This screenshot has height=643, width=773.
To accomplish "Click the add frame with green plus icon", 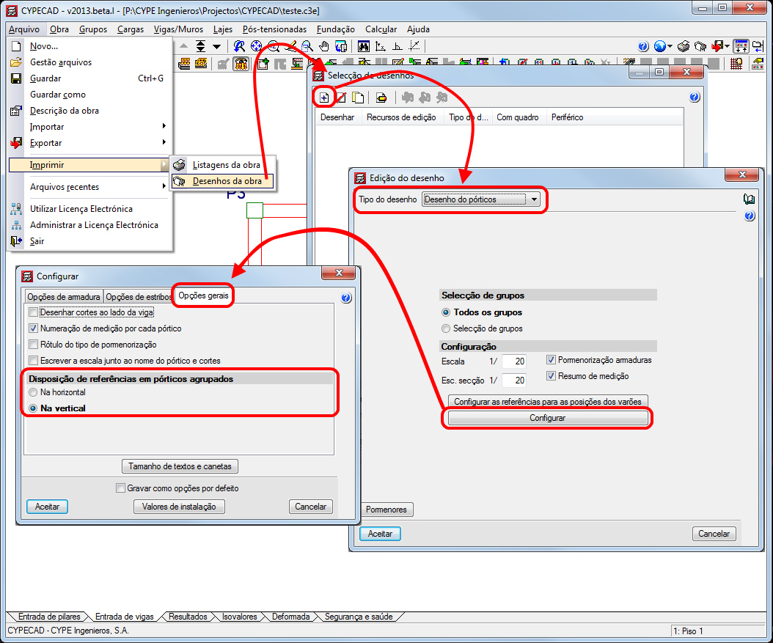I will point(263,63).
